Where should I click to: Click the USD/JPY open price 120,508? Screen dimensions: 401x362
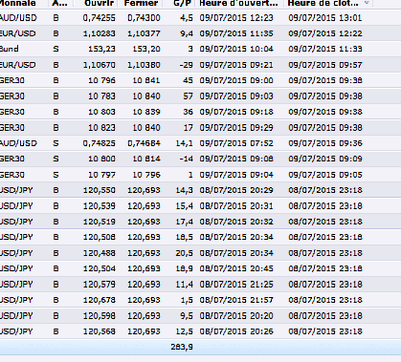coord(100,237)
